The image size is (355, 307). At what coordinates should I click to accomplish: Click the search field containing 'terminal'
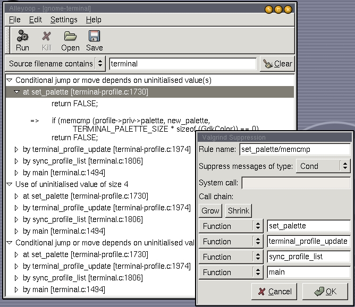click(x=182, y=64)
